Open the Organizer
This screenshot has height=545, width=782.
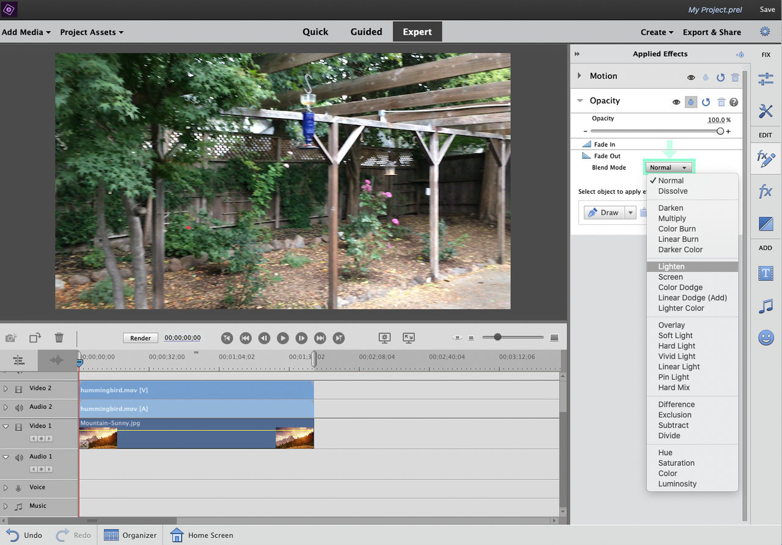[x=130, y=535]
